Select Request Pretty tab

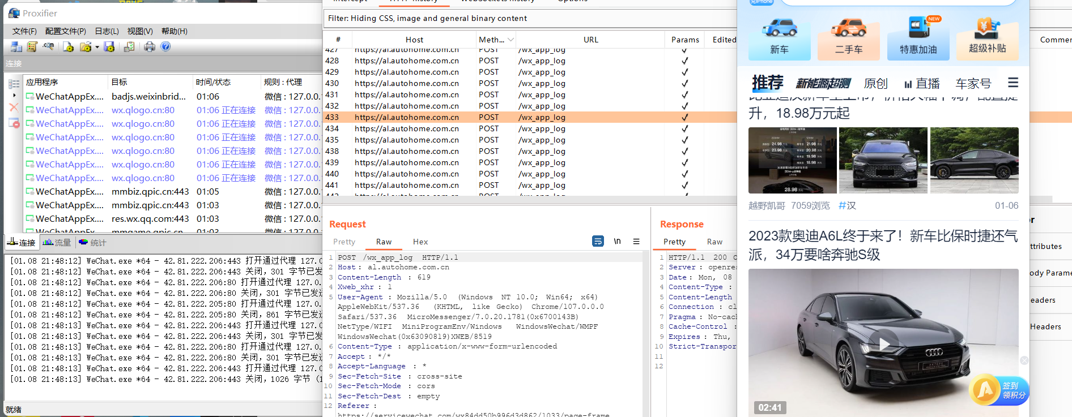(x=344, y=242)
